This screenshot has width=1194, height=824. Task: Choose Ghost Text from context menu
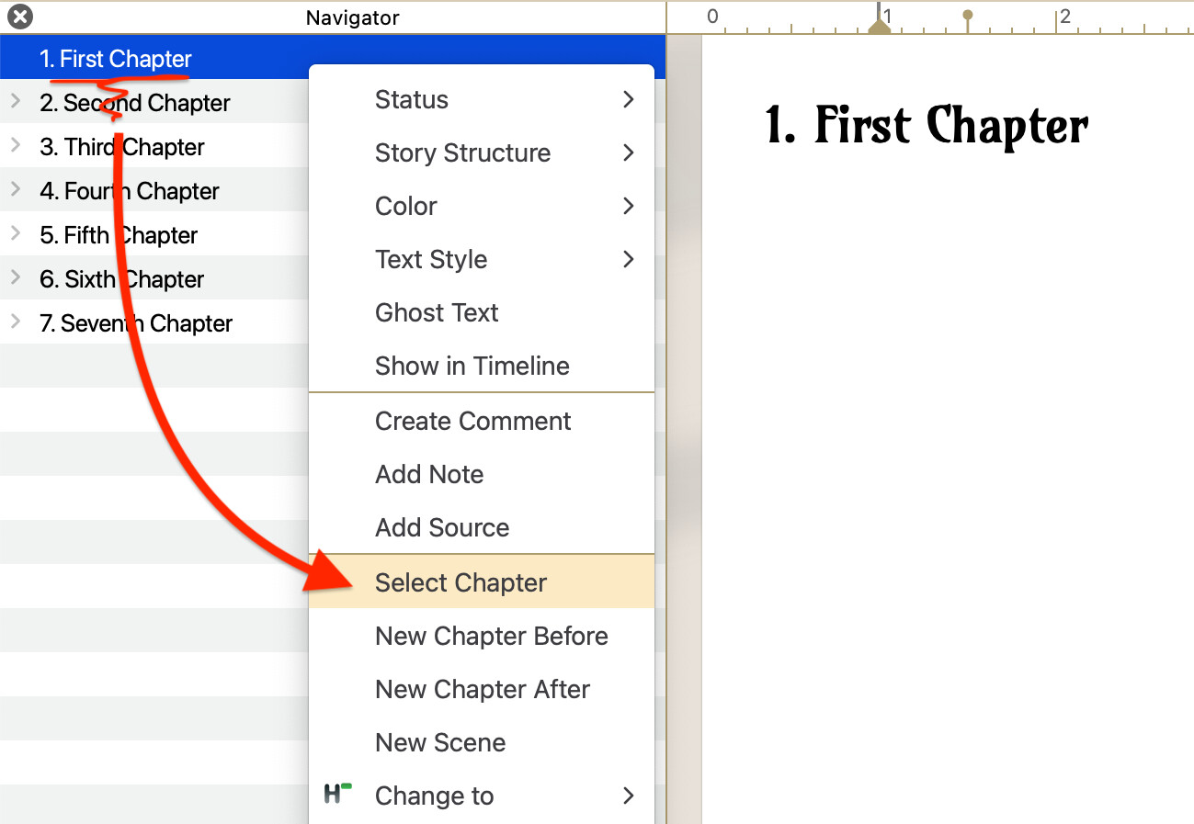(437, 313)
